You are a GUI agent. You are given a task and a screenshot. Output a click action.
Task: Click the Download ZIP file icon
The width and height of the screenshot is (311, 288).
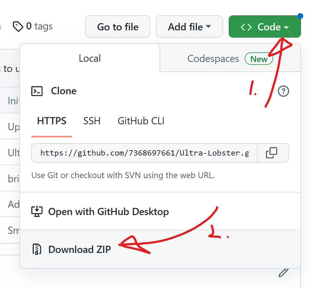37,249
